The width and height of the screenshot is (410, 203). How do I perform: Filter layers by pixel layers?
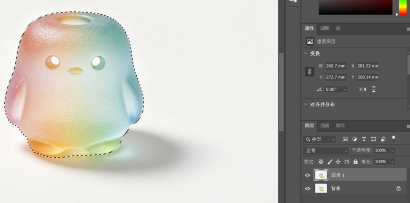(x=345, y=139)
